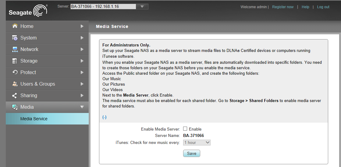The image size is (341, 167).
Task: Open the iTunes check interval dropdown
Action: [x=197, y=142]
